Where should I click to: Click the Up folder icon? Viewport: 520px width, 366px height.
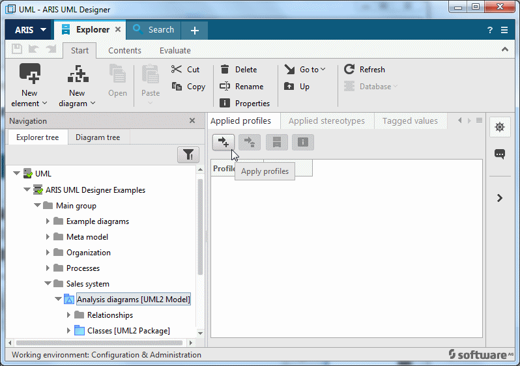pos(289,87)
